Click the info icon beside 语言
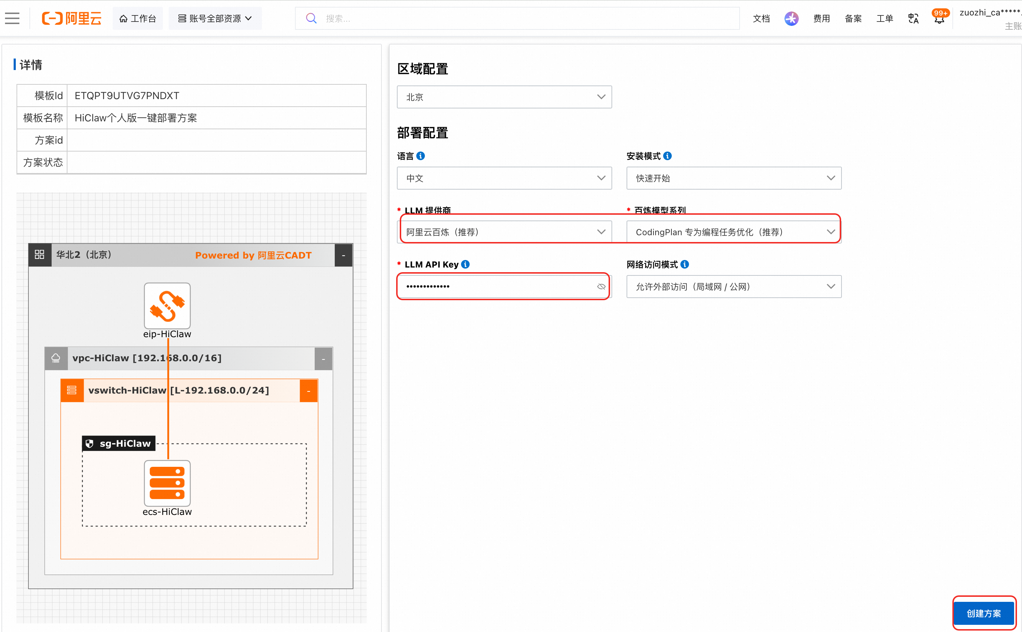 pyautogui.click(x=421, y=155)
